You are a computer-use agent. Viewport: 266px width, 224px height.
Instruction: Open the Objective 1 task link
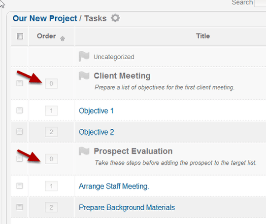96,111
